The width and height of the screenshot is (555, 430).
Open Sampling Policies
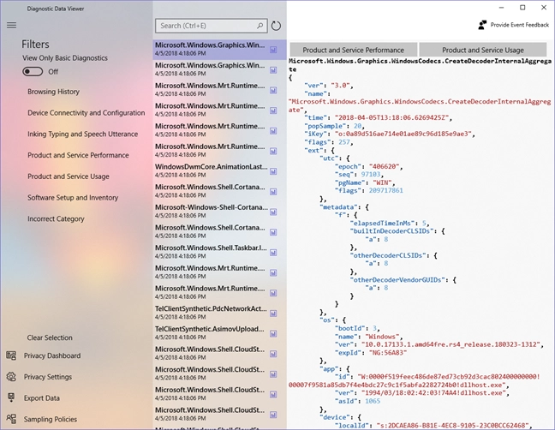(x=51, y=420)
